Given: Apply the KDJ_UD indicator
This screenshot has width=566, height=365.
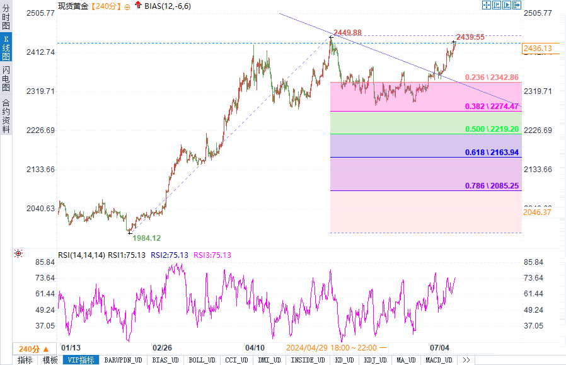Looking at the screenshot, I should [x=376, y=360].
